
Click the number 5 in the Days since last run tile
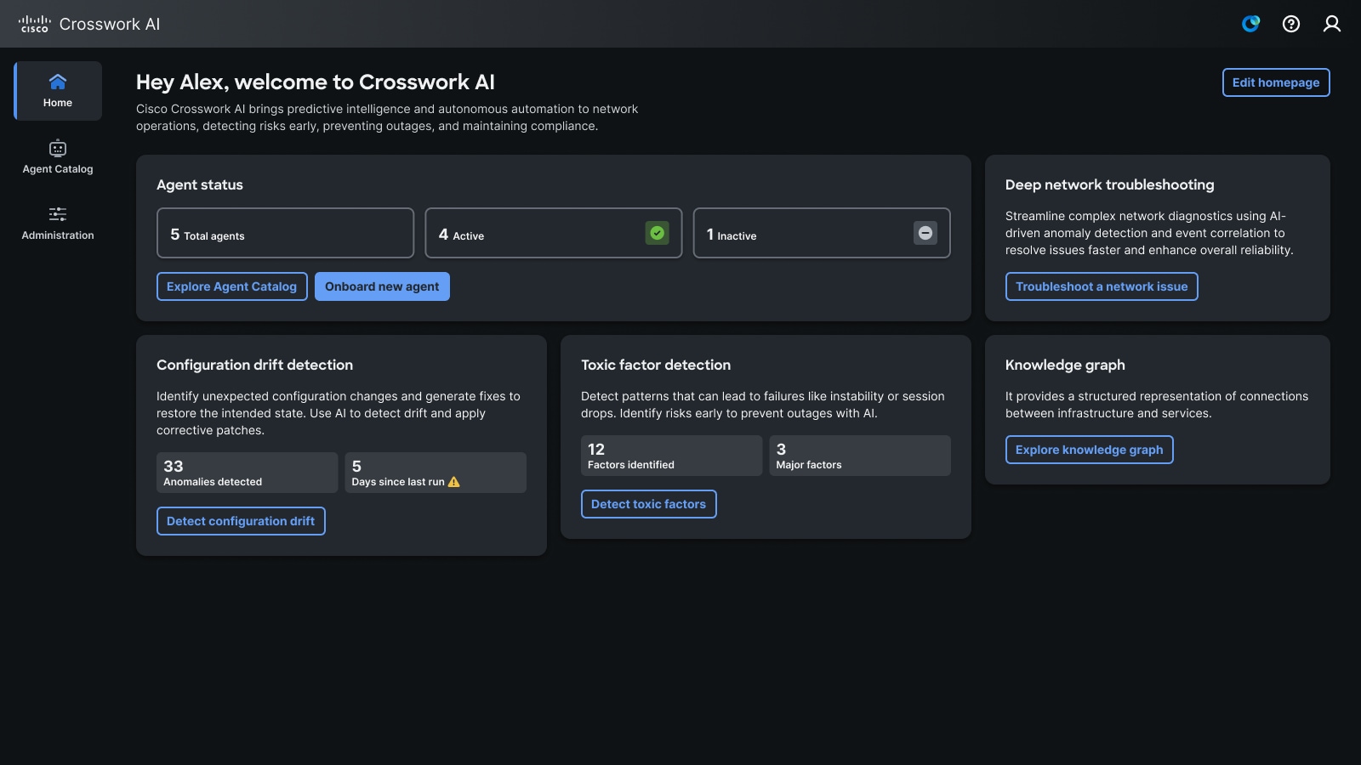pyautogui.click(x=356, y=466)
